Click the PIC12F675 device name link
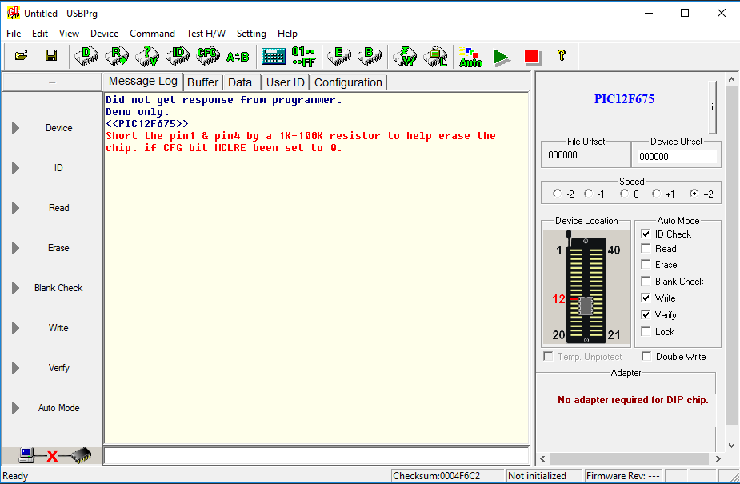This screenshot has width=740, height=484. [x=624, y=99]
